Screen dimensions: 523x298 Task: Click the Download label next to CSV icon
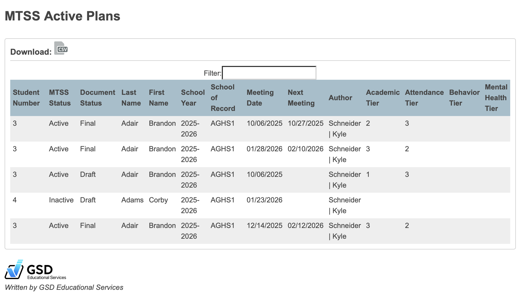click(x=31, y=51)
